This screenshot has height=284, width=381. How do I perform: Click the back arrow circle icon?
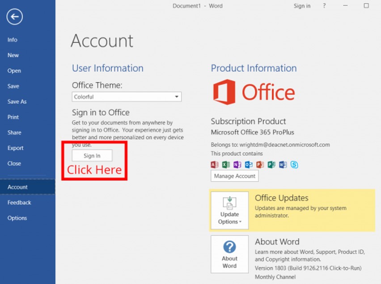[x=15, y=17]
